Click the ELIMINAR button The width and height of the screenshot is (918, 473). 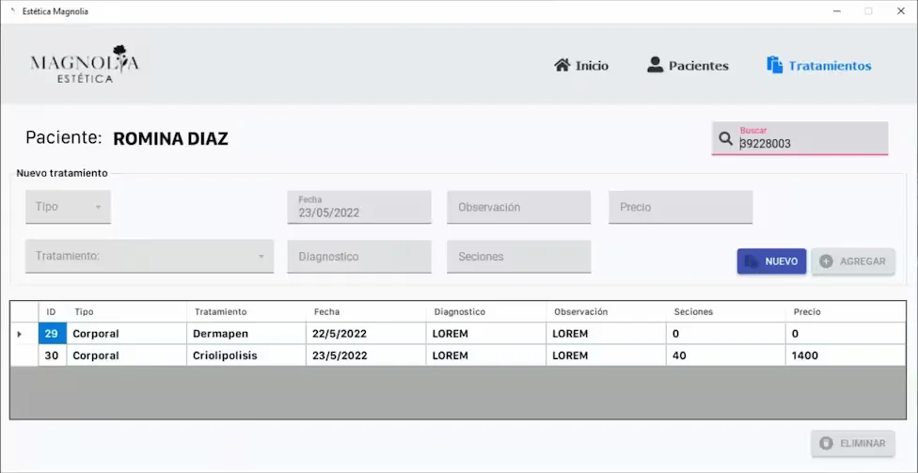[853, 444]
